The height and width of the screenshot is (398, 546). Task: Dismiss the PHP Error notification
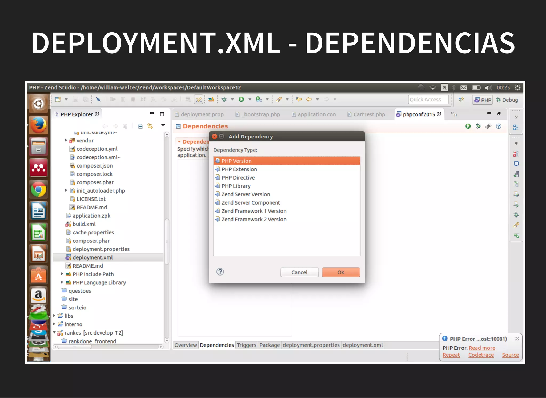(x=517, y=339)
